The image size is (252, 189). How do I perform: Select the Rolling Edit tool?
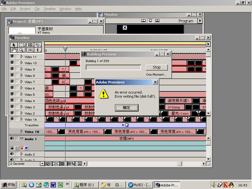[x=30, y=45]
